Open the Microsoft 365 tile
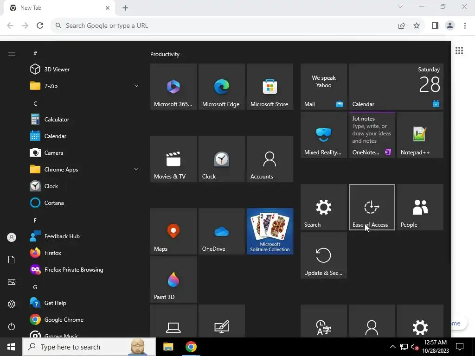475x356 pixels. point(173,87)
